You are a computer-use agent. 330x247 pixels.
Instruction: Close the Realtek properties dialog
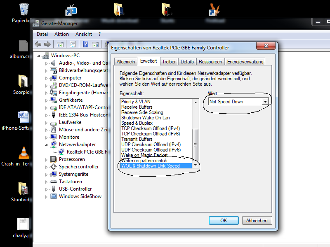[x=266, y=46]
